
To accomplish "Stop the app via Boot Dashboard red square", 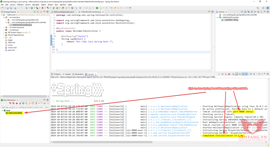I will 16,103.
